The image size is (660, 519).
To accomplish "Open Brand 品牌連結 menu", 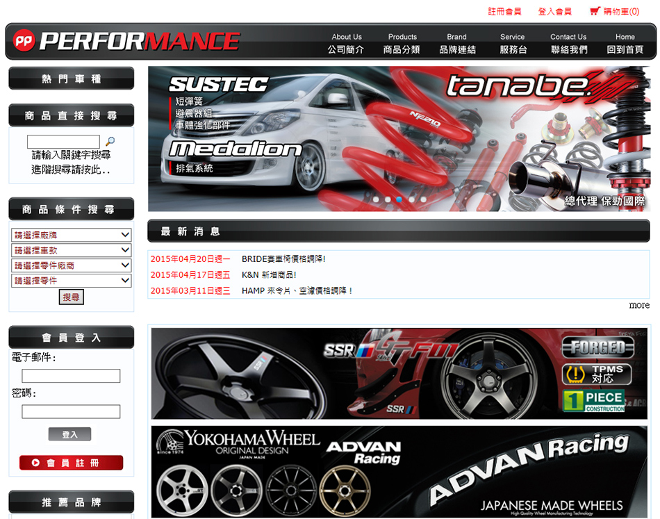I will click(458, 43).
